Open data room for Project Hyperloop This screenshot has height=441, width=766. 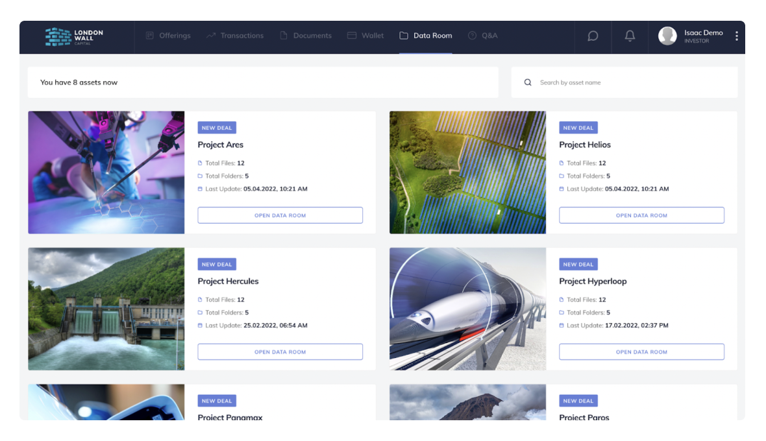[641, 352]
